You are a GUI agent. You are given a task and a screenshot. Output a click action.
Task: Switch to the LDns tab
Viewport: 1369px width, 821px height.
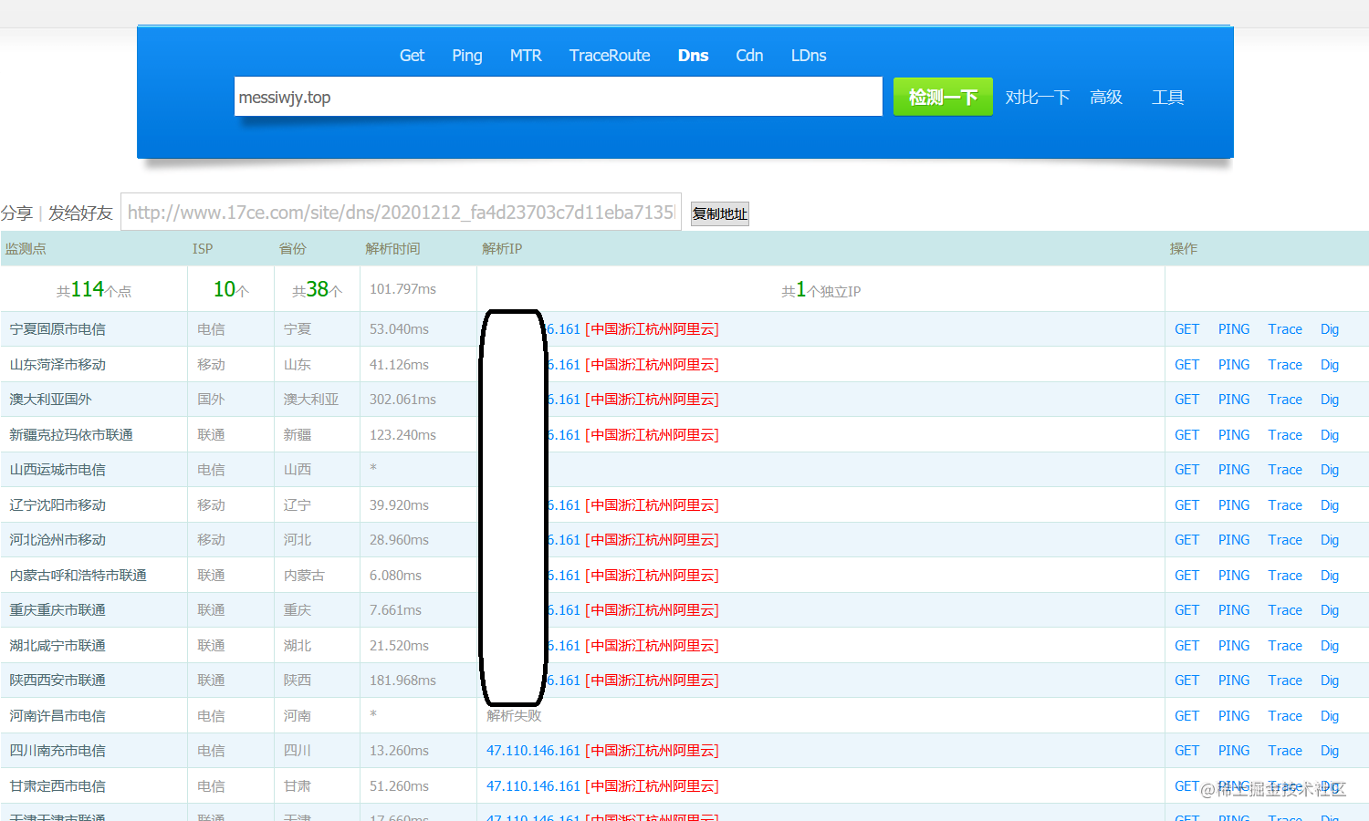(809, 56)
